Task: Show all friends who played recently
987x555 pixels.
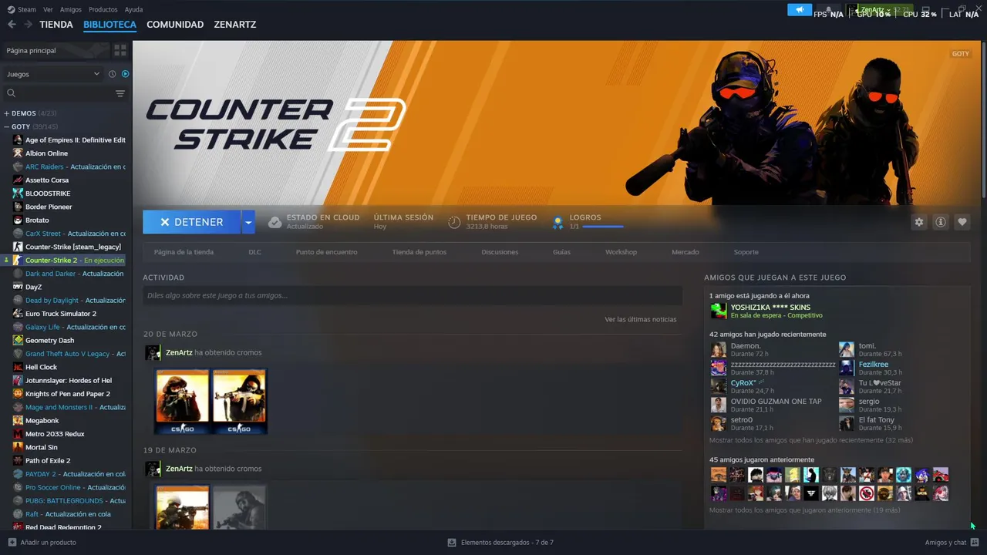Action: pos(810,440)
